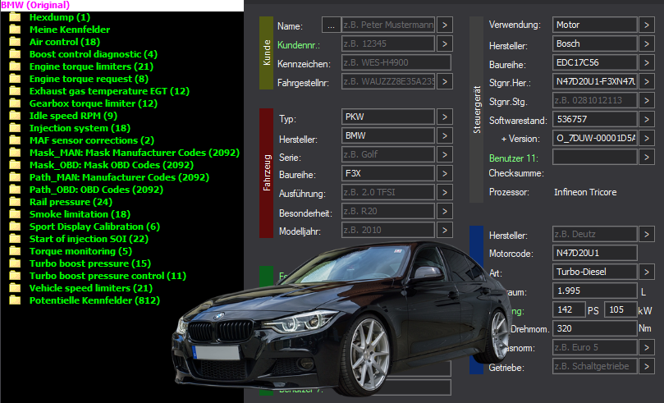Click the Injection system folder icon
This screenshot has height=403, width=664.
tap(15, 128)
